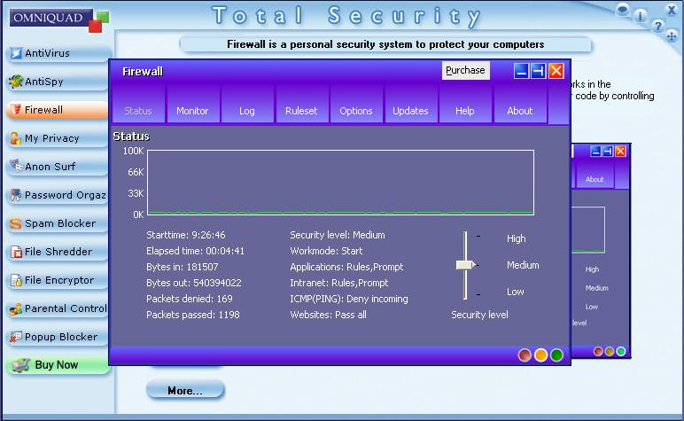Viewport: 684px width, 421px height.
Task: Click the question mark help icon
Action: click(x=657, y=27)
